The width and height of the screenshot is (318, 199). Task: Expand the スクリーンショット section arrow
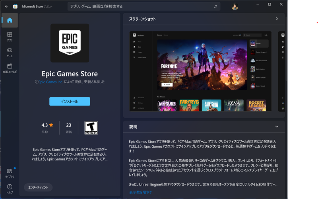tap(277, 19)
